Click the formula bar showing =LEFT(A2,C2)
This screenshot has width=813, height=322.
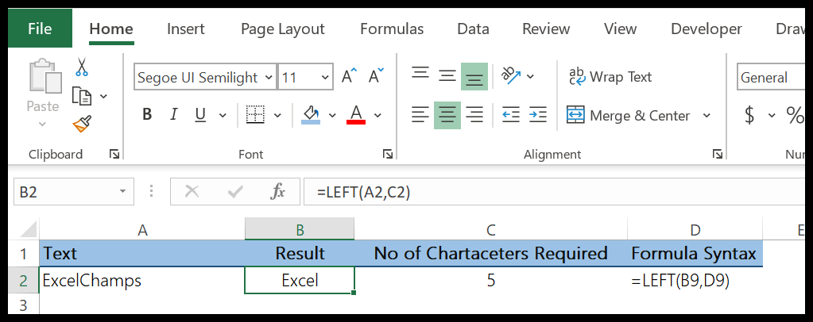point(554,192)
